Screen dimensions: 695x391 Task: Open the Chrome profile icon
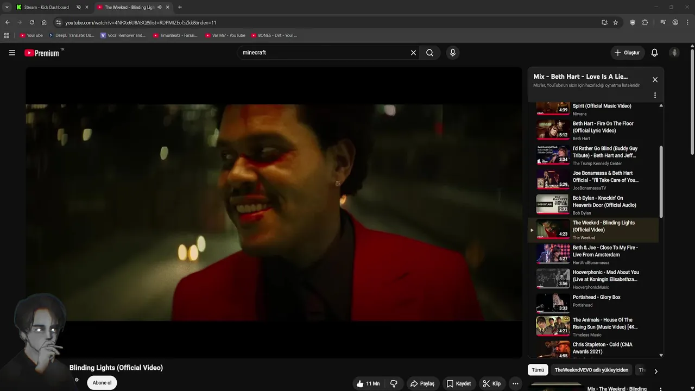coord(675,22)
